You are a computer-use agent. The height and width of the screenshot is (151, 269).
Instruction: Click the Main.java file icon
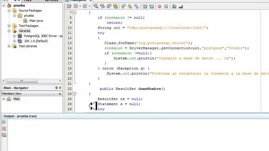(25, 21)
